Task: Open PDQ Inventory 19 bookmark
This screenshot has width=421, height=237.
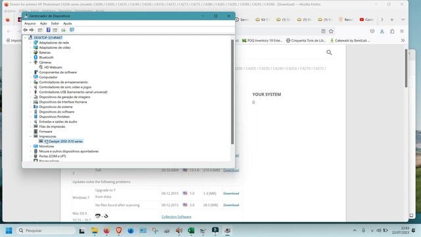Action: point(262,41)
